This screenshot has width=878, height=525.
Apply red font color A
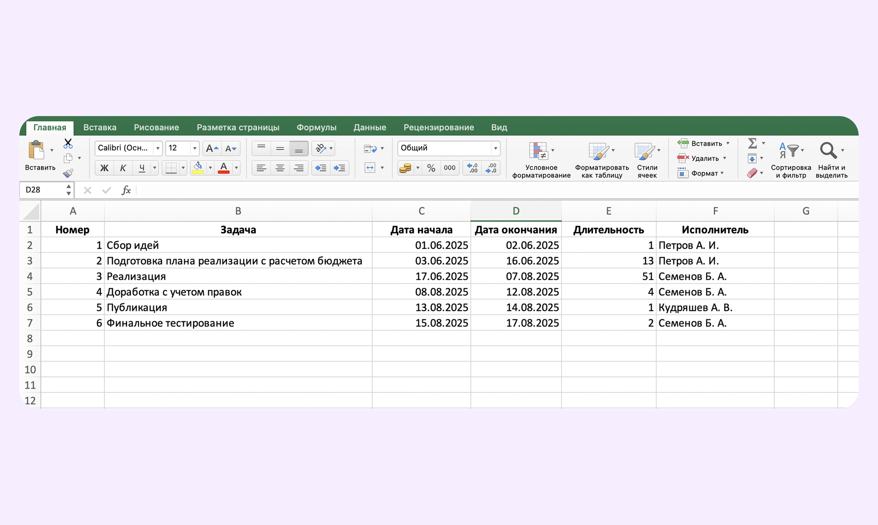point(224,168)
